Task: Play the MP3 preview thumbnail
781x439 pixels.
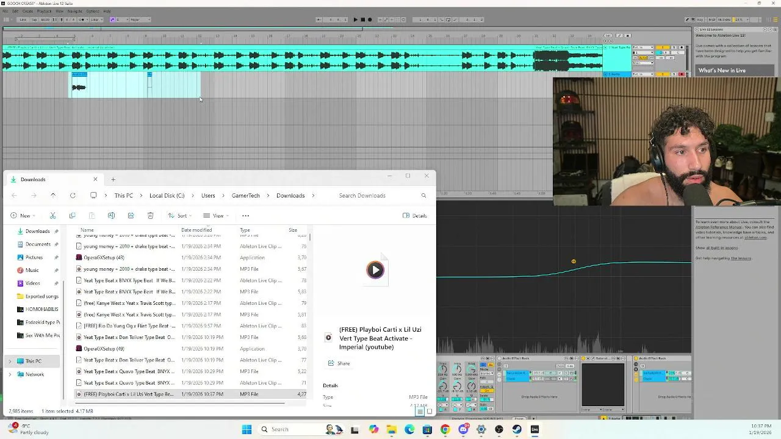Action: [x=375, y=270]
